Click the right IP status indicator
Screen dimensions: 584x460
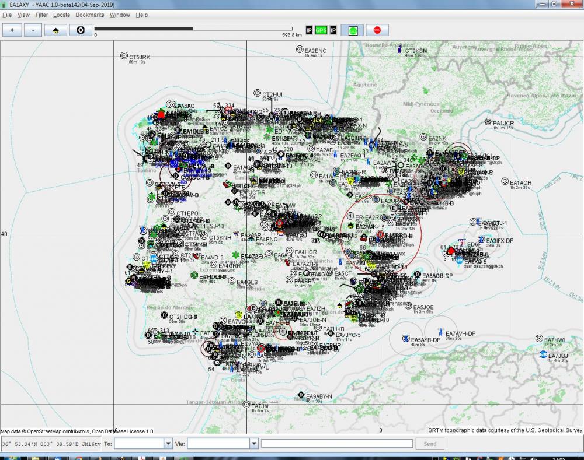pyautogui.click(x=333, y=30)
